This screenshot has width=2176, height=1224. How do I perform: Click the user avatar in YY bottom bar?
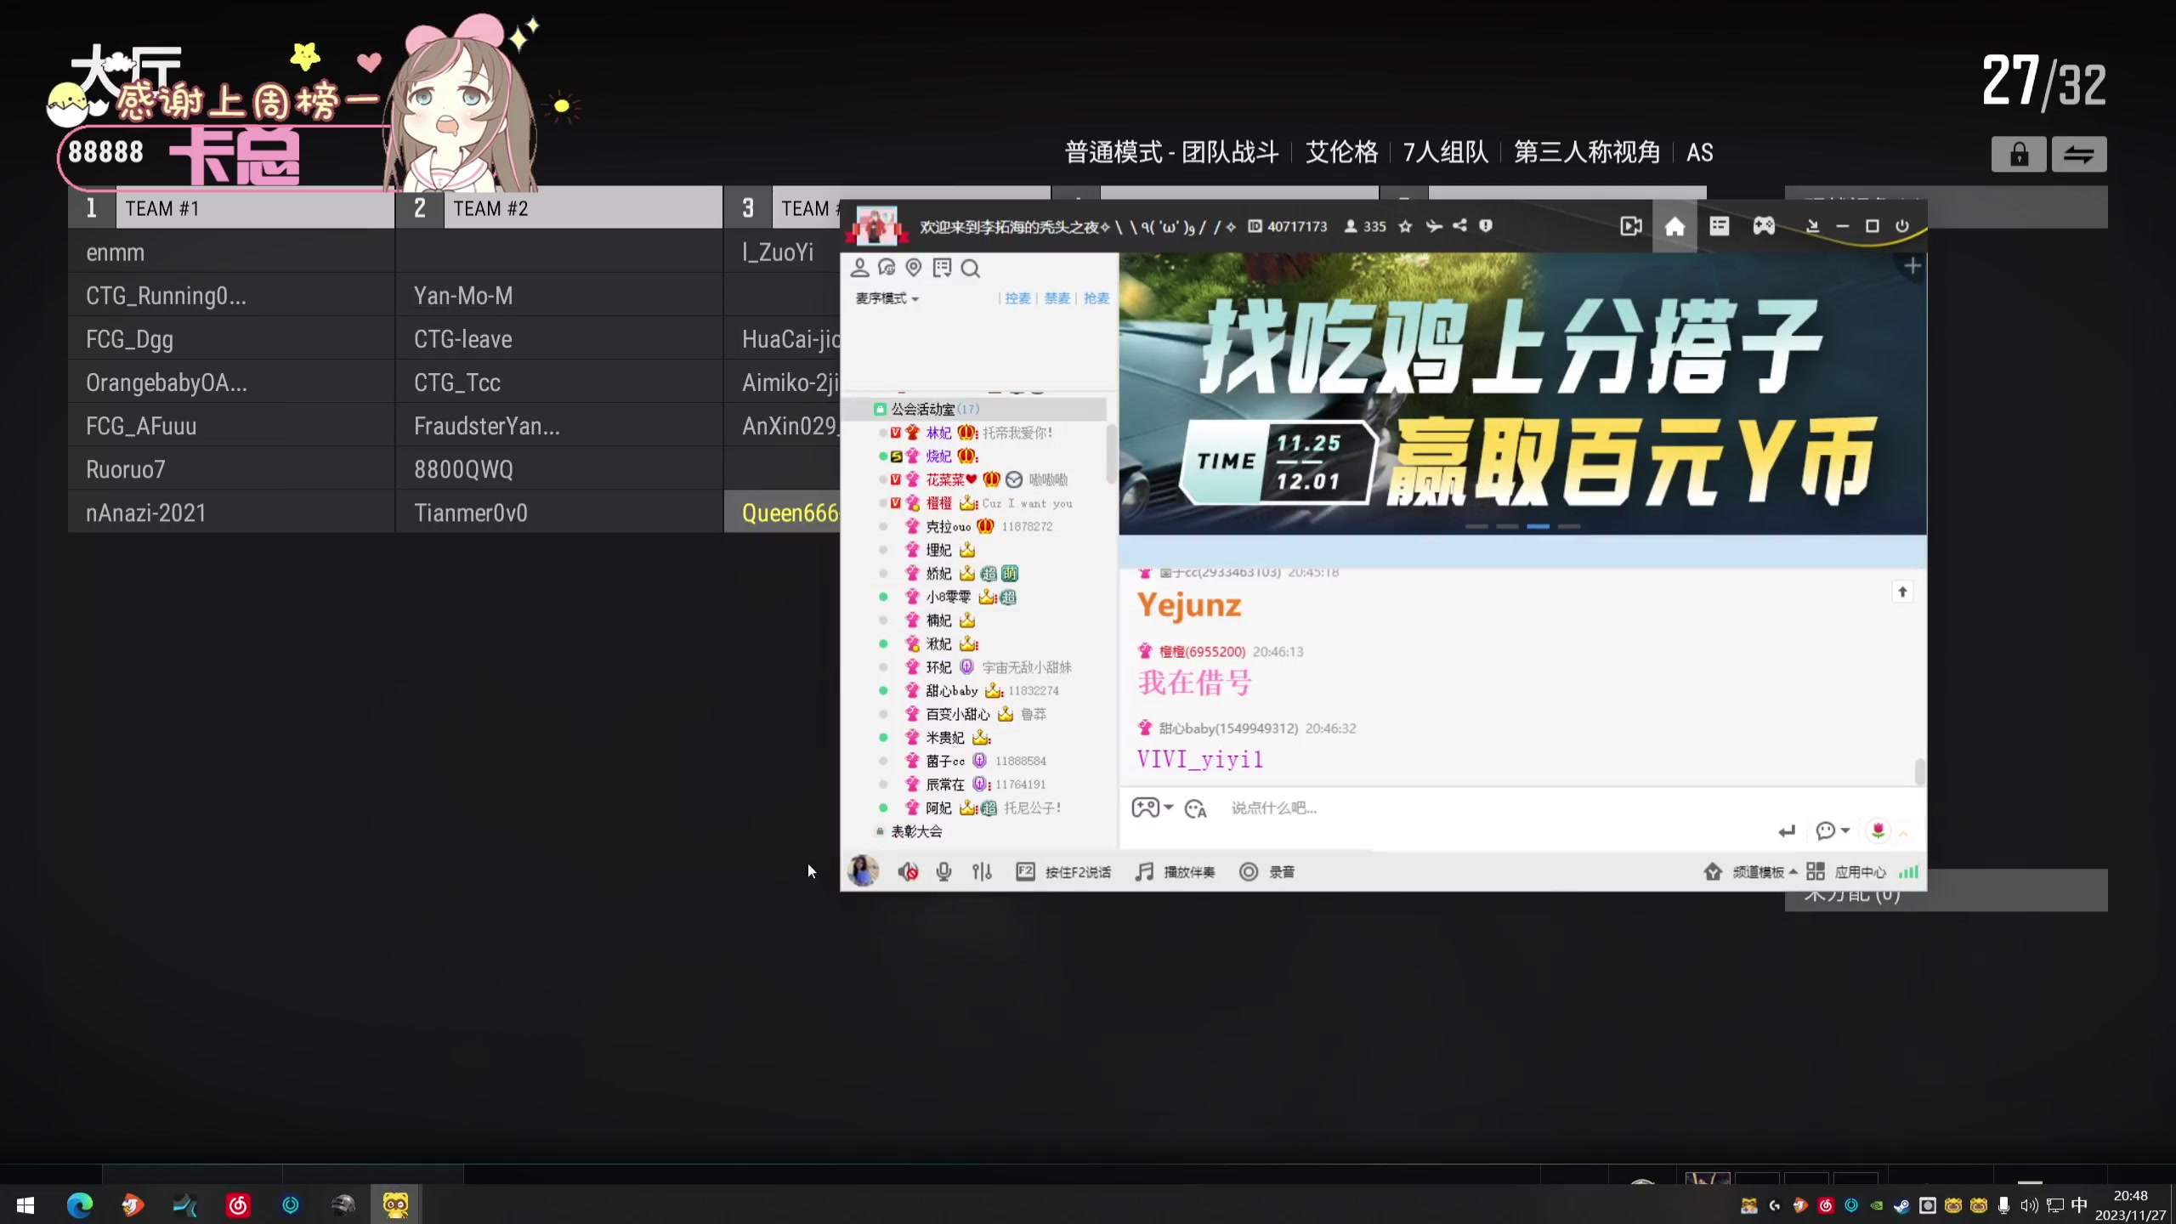pyautogui.click(x=864, y=871)
